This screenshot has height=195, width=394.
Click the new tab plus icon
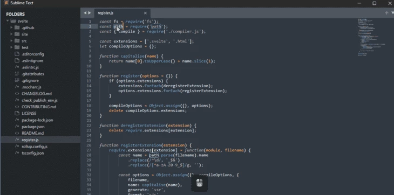tap(386, 13)
